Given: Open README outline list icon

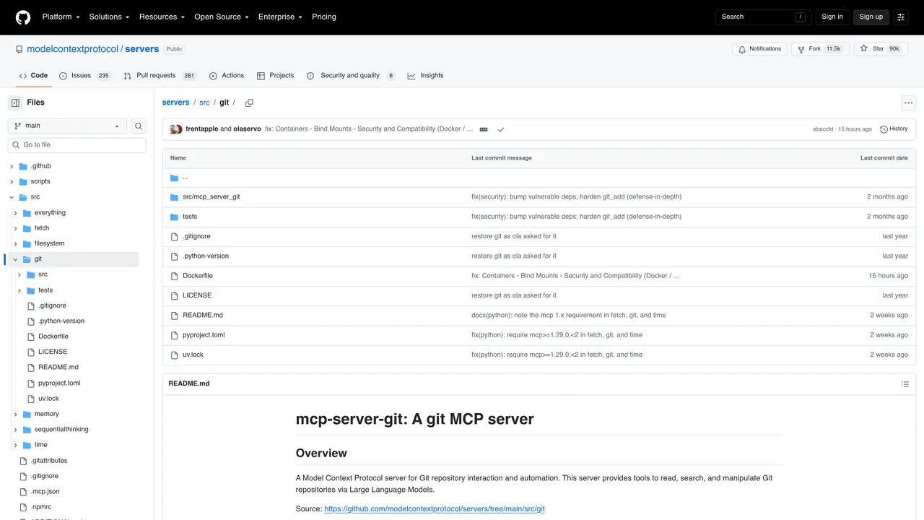Looking at the screenshot, I should (x=905, y=384).
